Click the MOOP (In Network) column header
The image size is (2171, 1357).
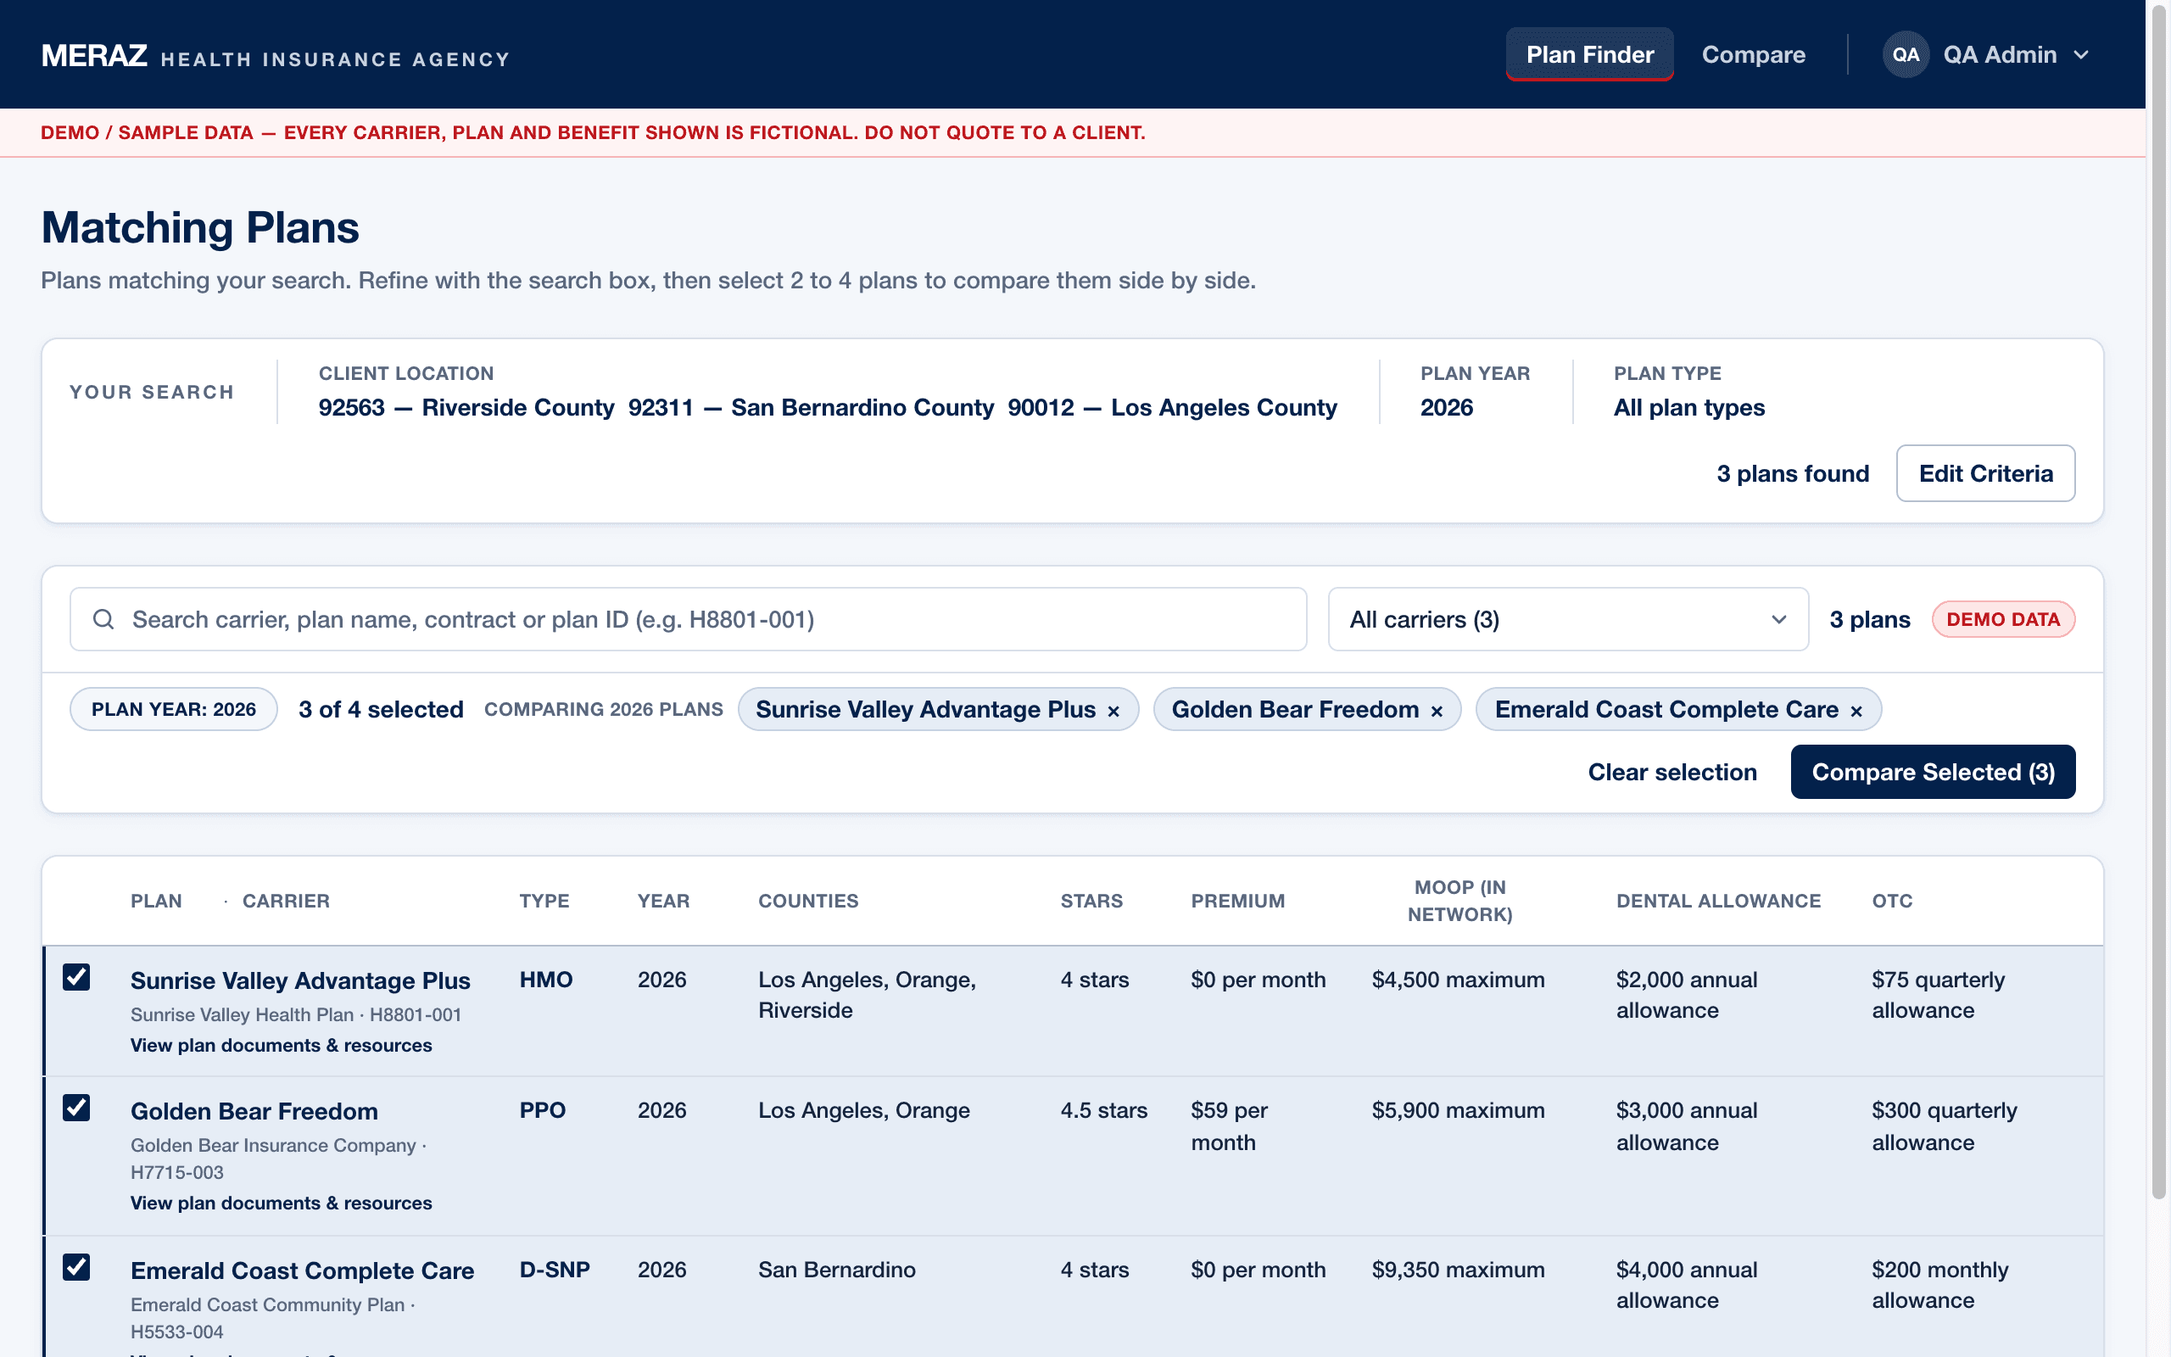(1459, 900)
